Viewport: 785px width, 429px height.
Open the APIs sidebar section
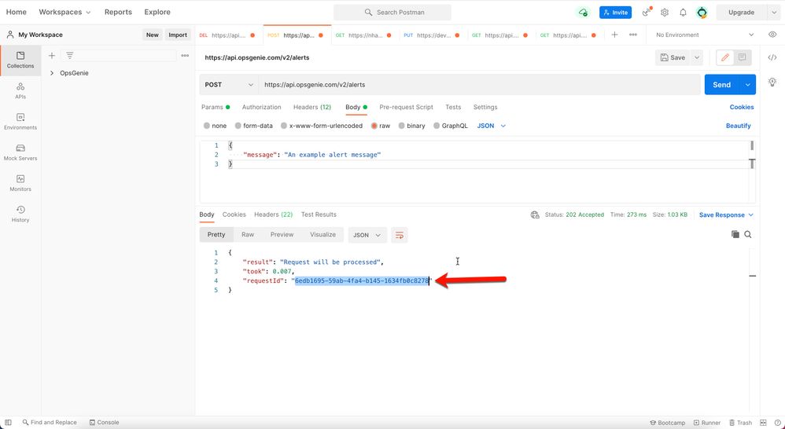point(20,91)
